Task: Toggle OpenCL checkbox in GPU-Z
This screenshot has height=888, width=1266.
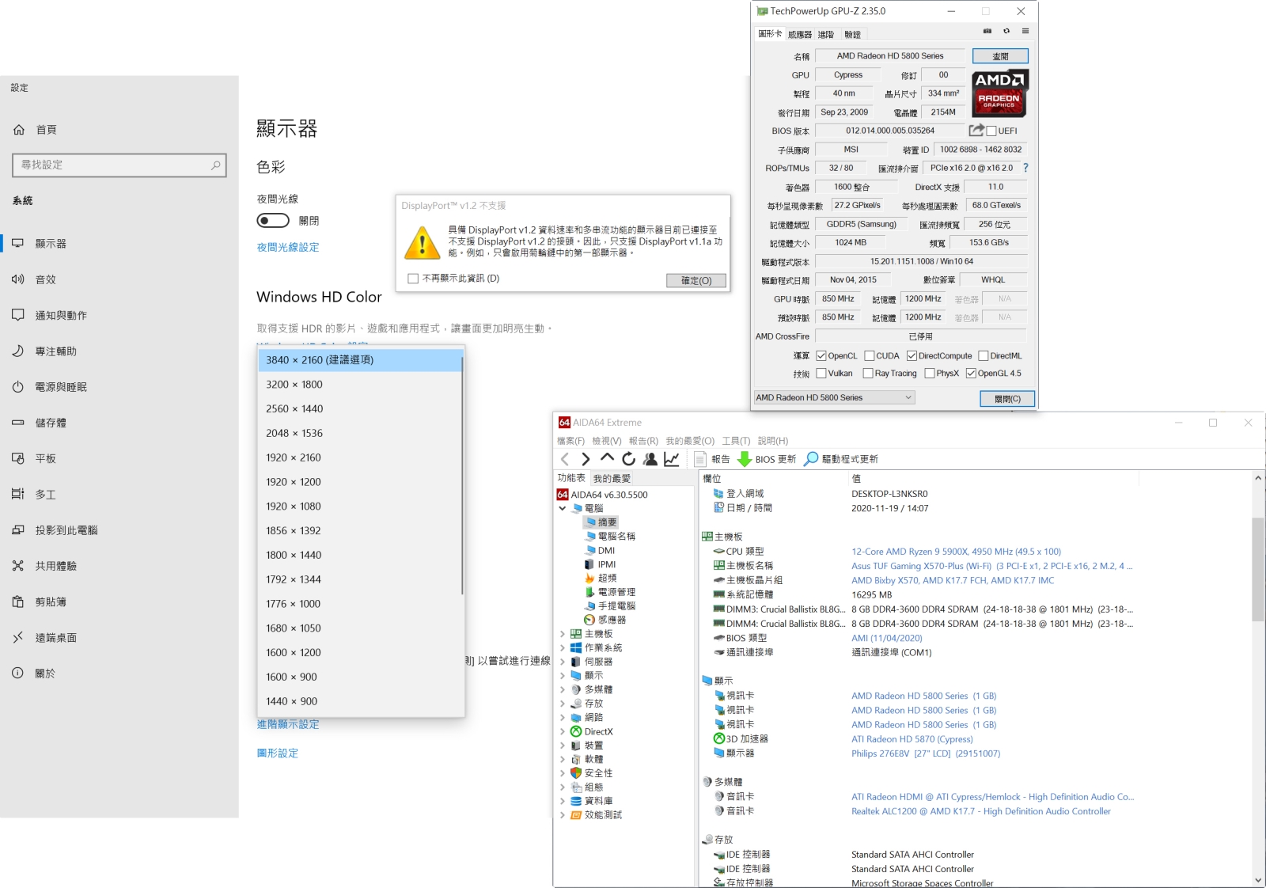Action: 821,356
